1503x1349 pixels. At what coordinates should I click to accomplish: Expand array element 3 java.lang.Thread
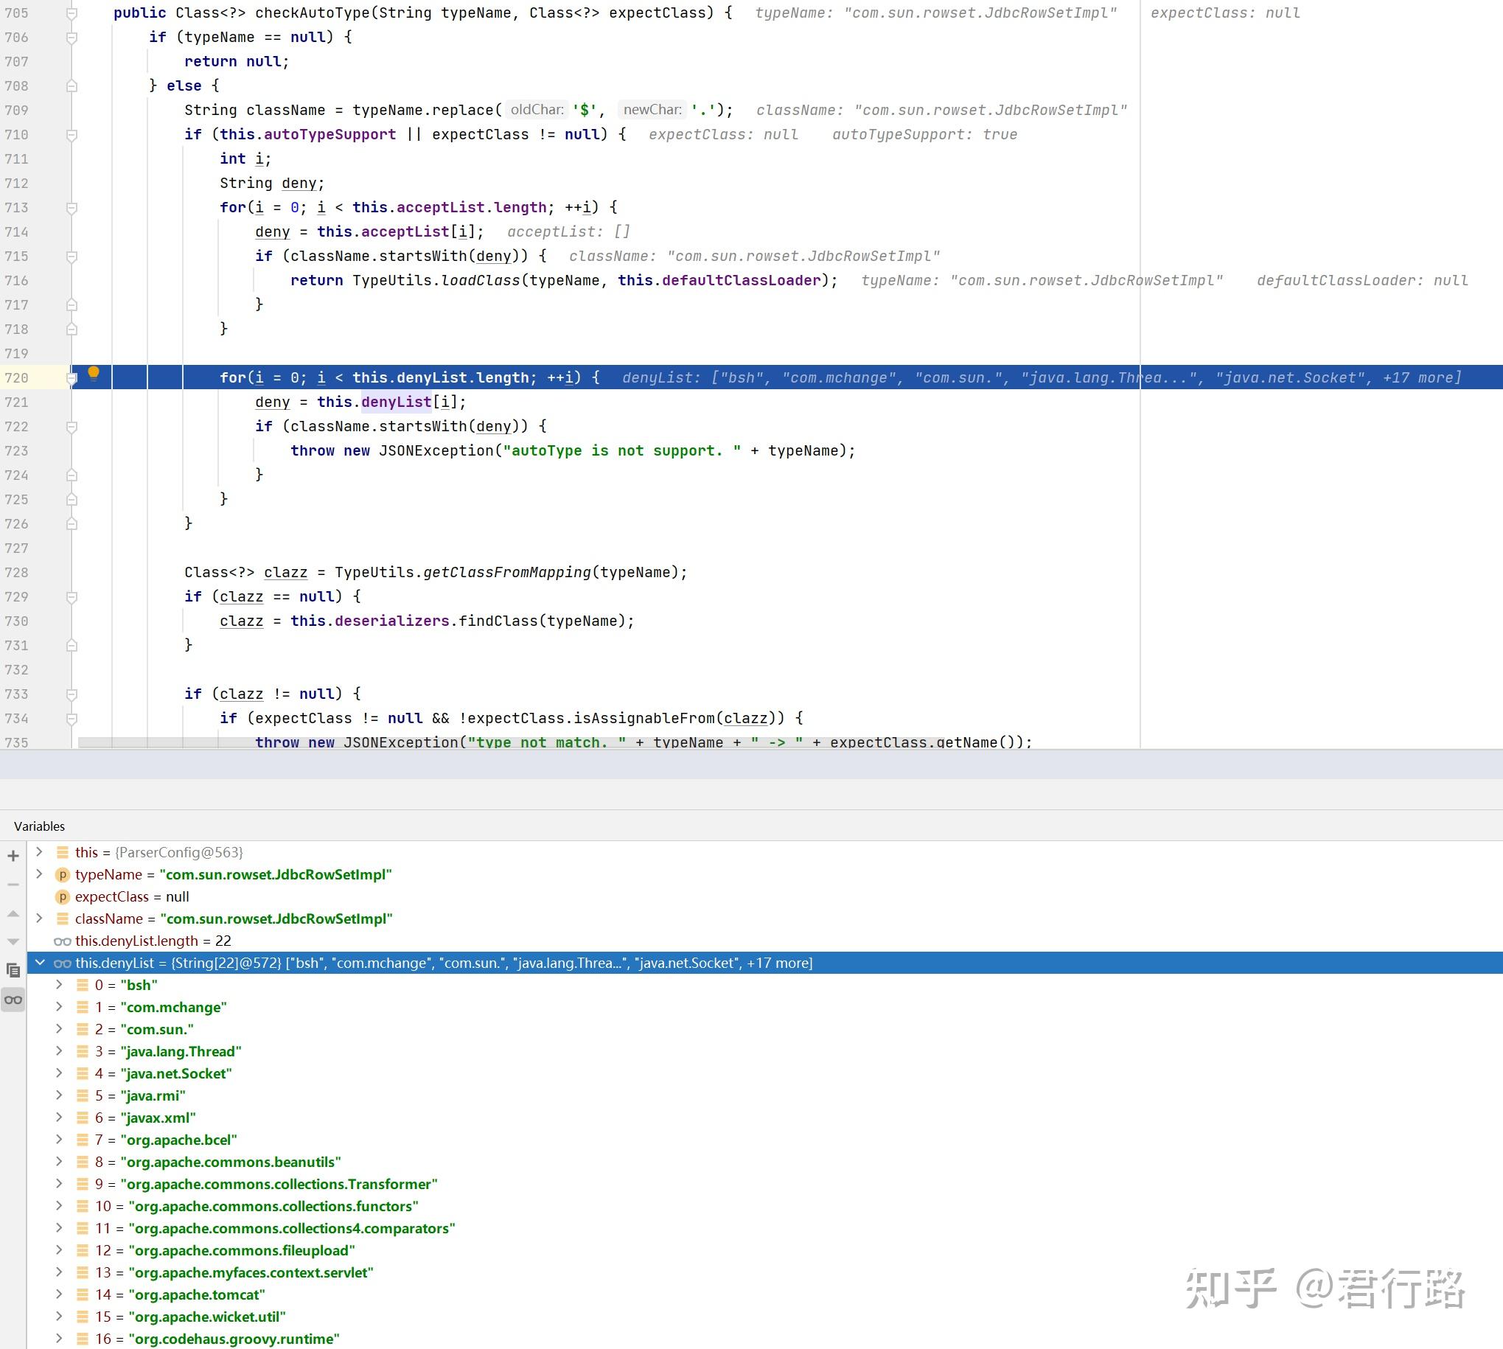(59, 1051)
